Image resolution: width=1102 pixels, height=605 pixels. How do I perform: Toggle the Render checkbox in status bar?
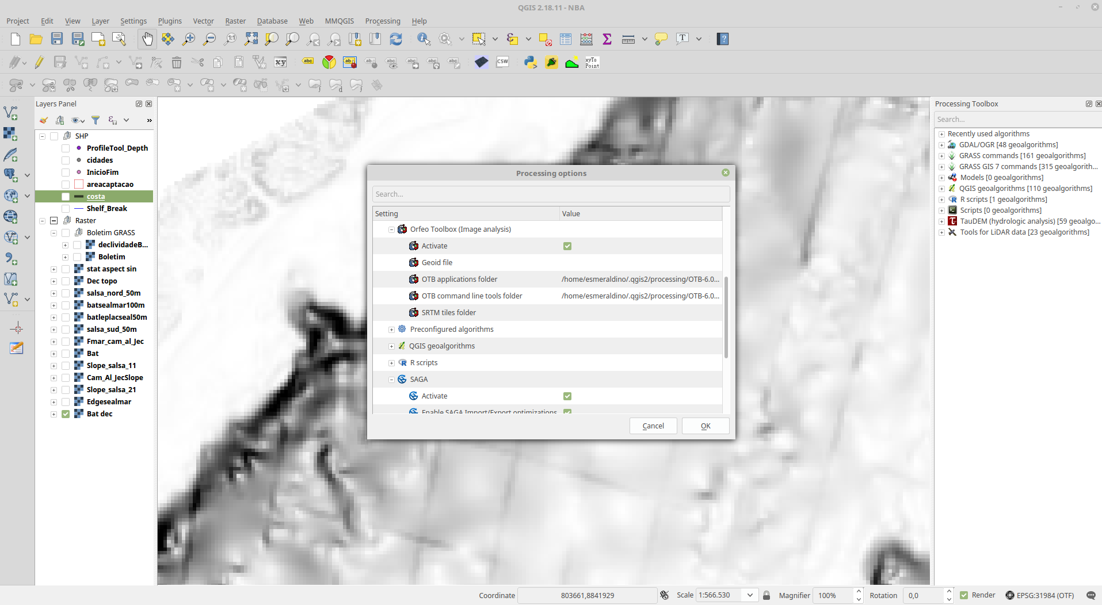pyautogui.click(x=964, y=595)
